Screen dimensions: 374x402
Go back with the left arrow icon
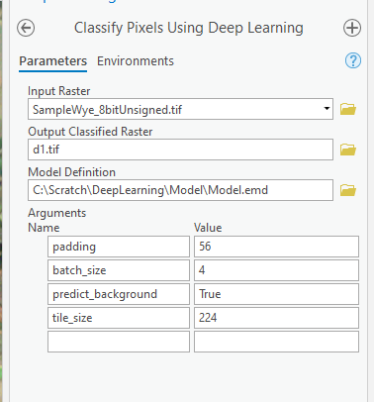pyautogui.click(x=26, y=28)
